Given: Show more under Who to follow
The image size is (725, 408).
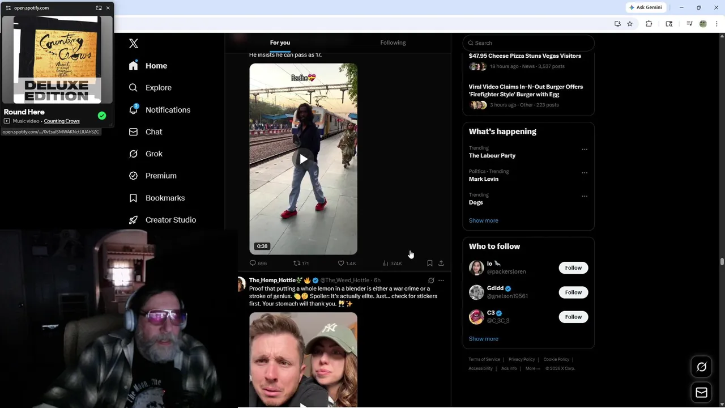Looking at the screenshot, I should 484,339.
